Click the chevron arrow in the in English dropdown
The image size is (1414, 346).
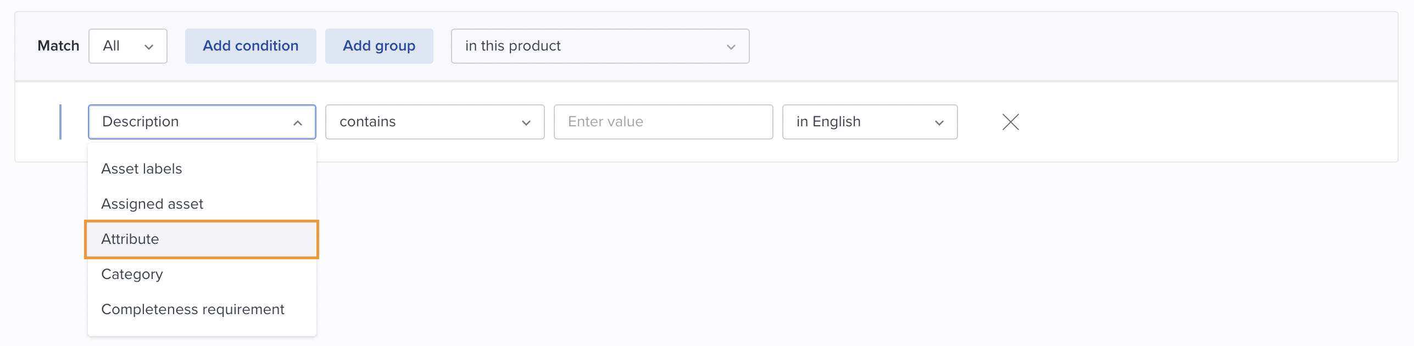(x=939, y=122)
